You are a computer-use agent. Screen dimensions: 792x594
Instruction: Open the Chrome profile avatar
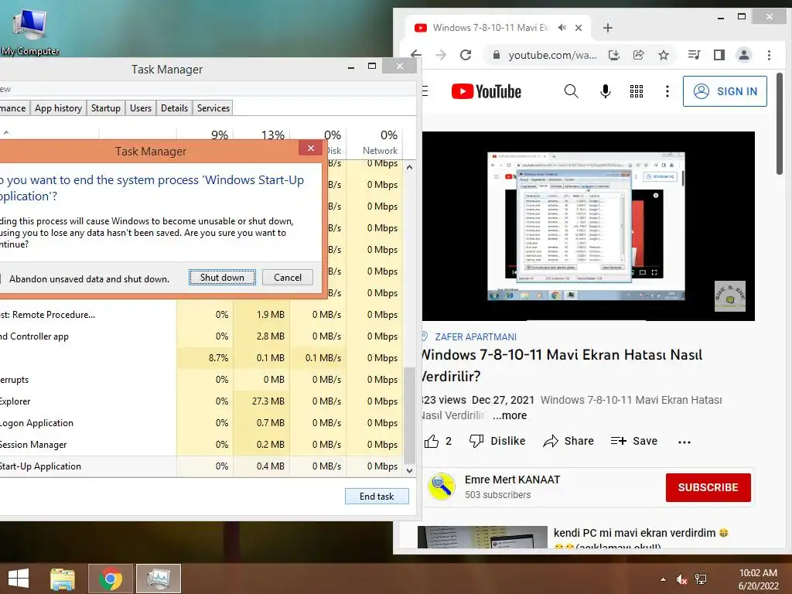click(743, 55)
